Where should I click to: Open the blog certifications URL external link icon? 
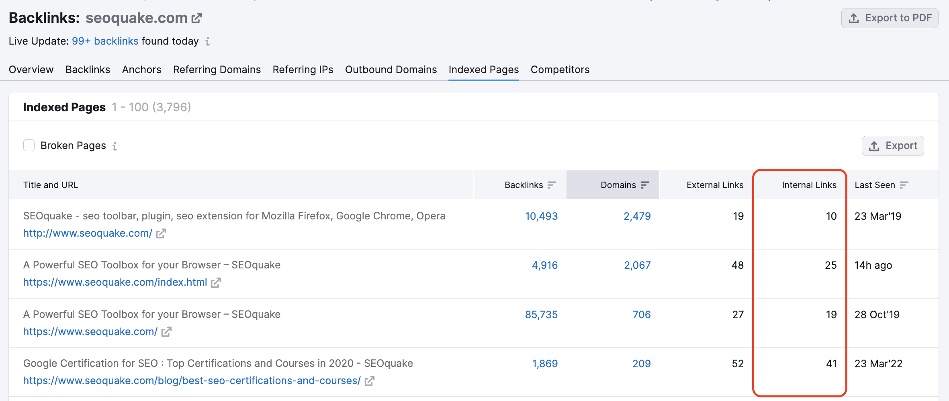coord(370,381)
